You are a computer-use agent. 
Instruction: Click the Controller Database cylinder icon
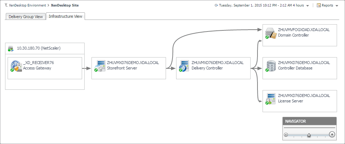[271, 66]
